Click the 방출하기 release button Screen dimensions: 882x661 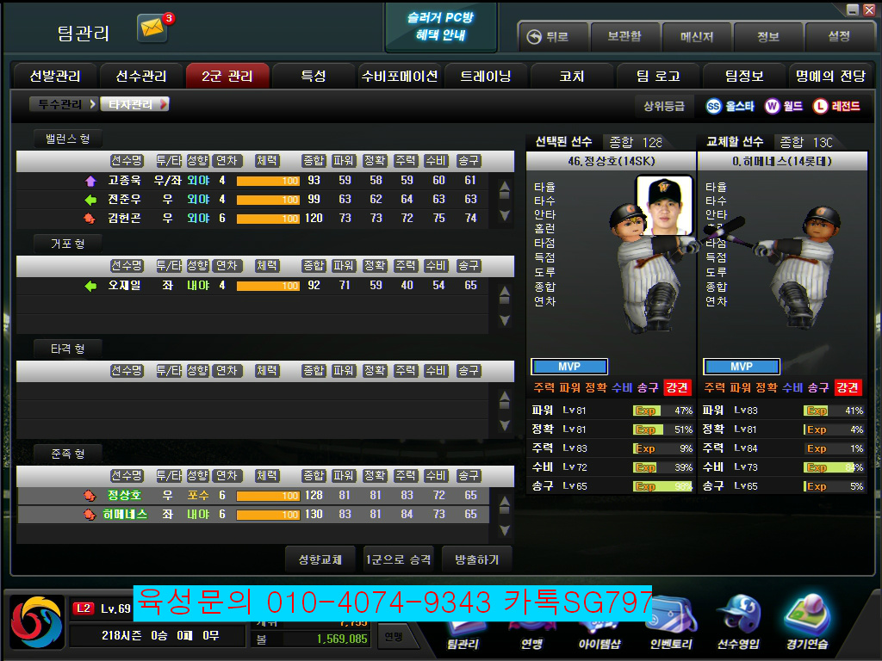pos(476,559)
